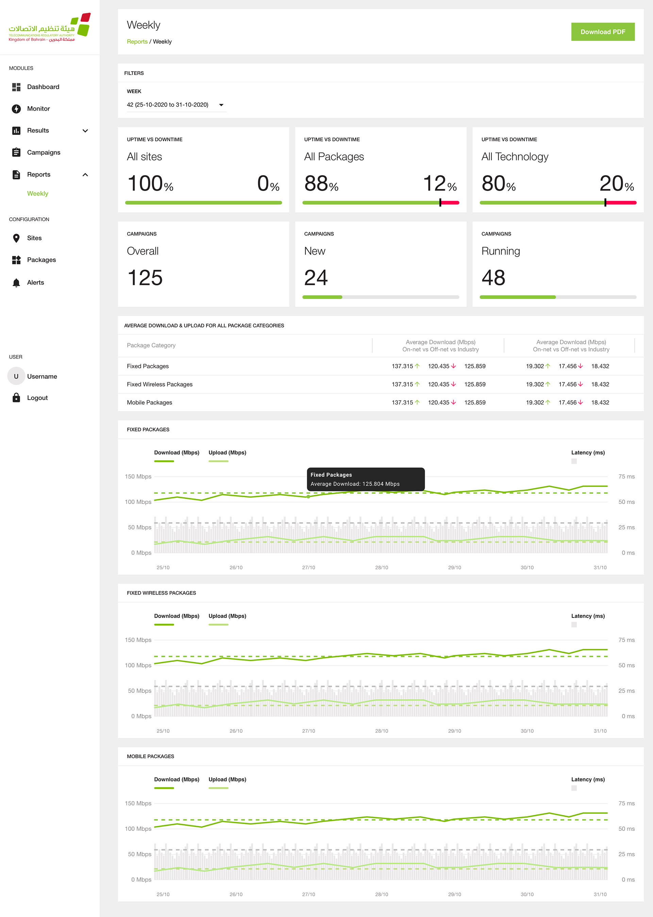
Task: Click the Reports document icon
Action: (16, 174)
